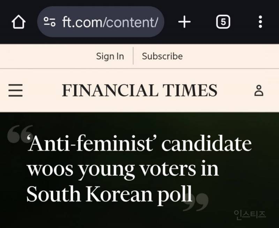Viewport: 279px width, 228px height.
Task: Tap Subscribe to Financial Times
Action: 162,56
